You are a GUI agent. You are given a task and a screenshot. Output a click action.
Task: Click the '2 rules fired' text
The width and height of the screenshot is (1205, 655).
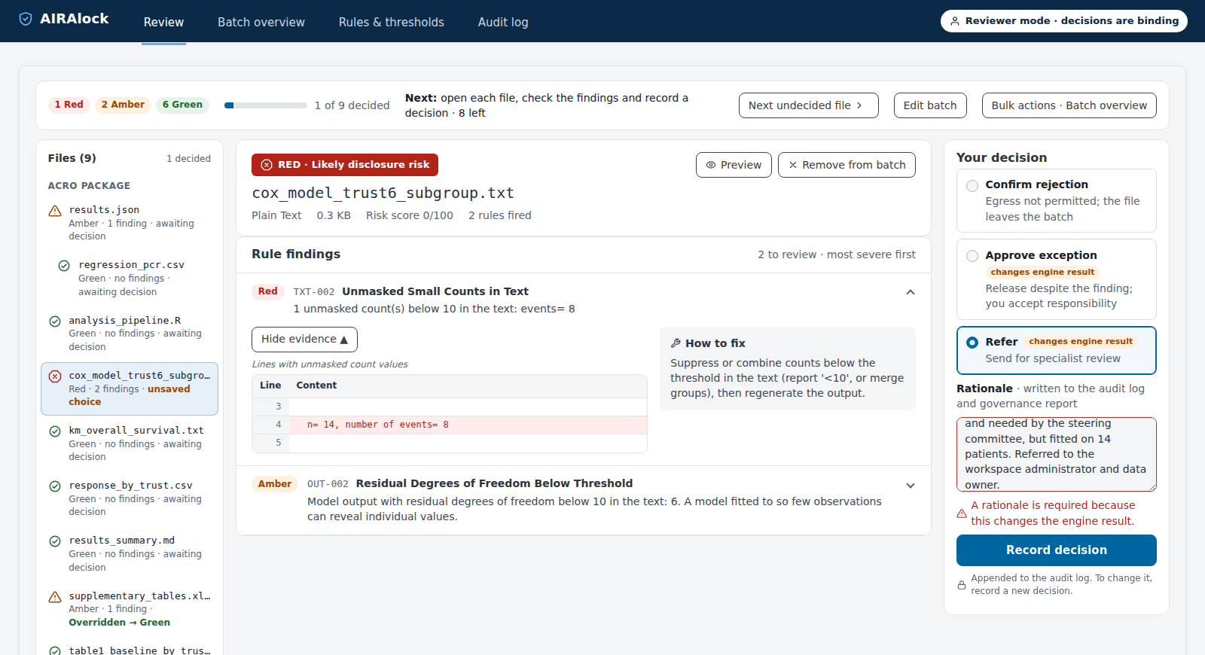point(500,215)
